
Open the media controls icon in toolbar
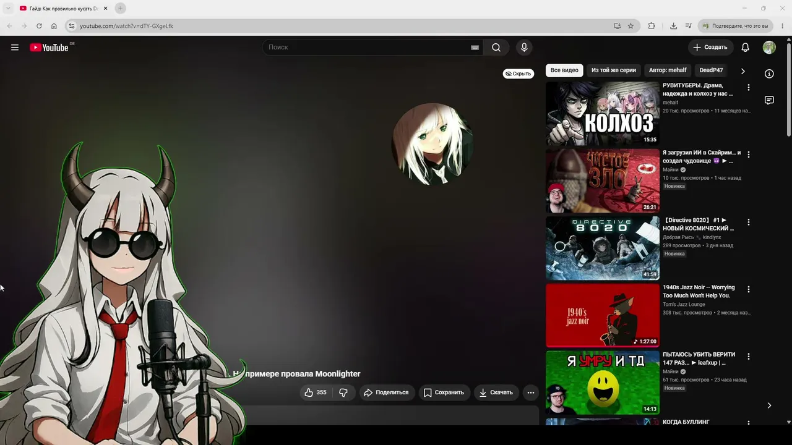click(x=689, y=26)
